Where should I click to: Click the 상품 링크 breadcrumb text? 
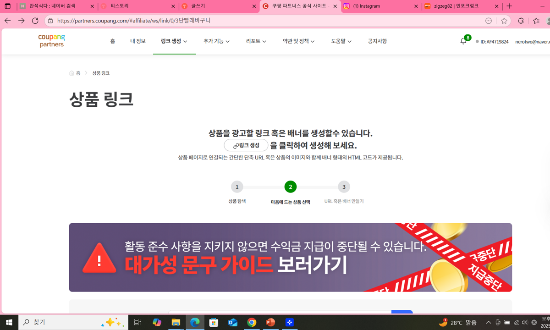(x=101, y=73)
